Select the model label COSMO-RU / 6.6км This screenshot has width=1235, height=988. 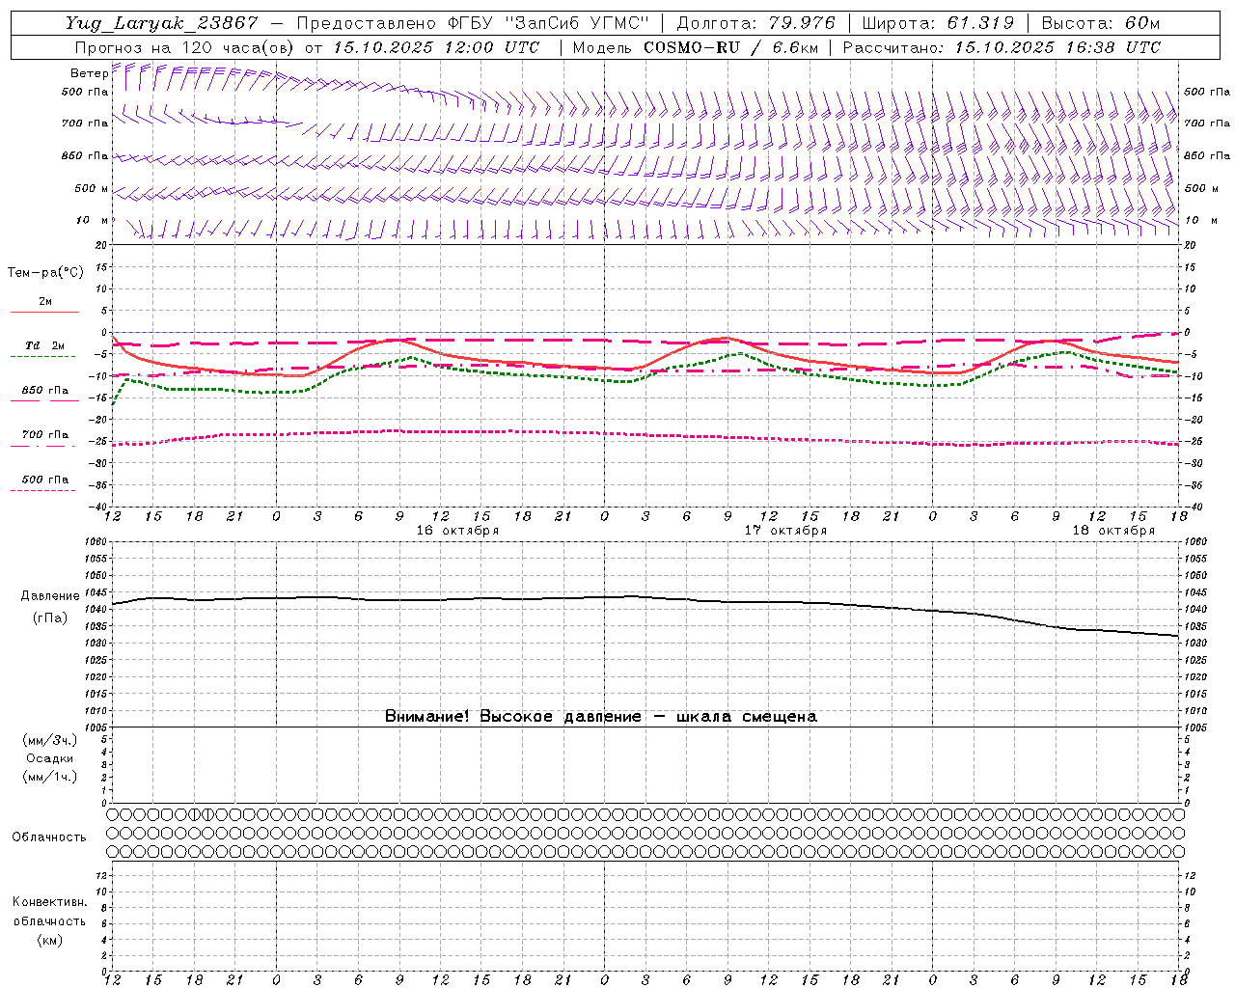(x=730, y=47)
